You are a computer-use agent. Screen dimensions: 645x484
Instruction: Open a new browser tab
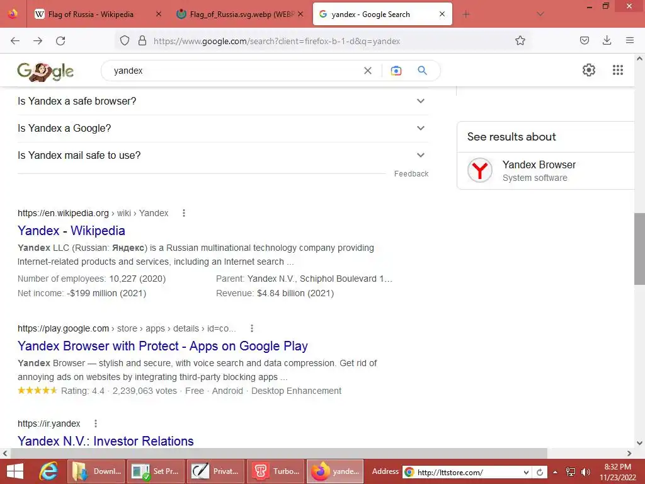point(465,14)
